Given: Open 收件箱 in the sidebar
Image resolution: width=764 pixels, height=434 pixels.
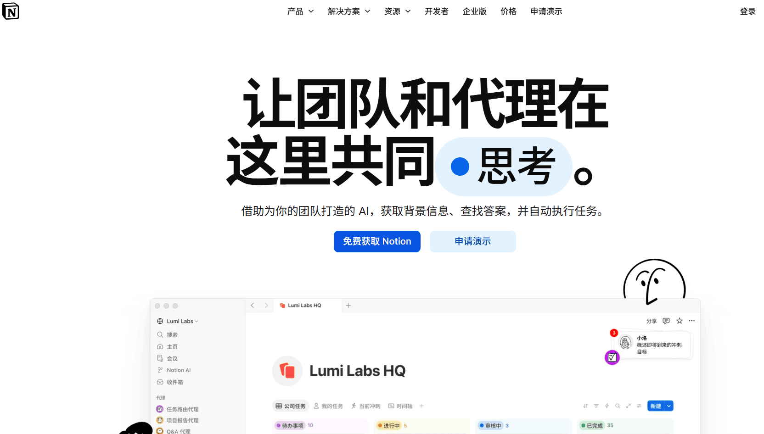Looking at the screenshot, I should coord(170,382).
